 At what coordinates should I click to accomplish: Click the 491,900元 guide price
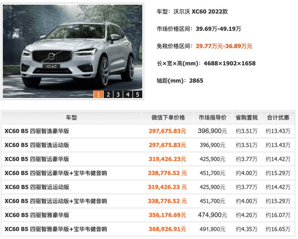click(213, 229)
